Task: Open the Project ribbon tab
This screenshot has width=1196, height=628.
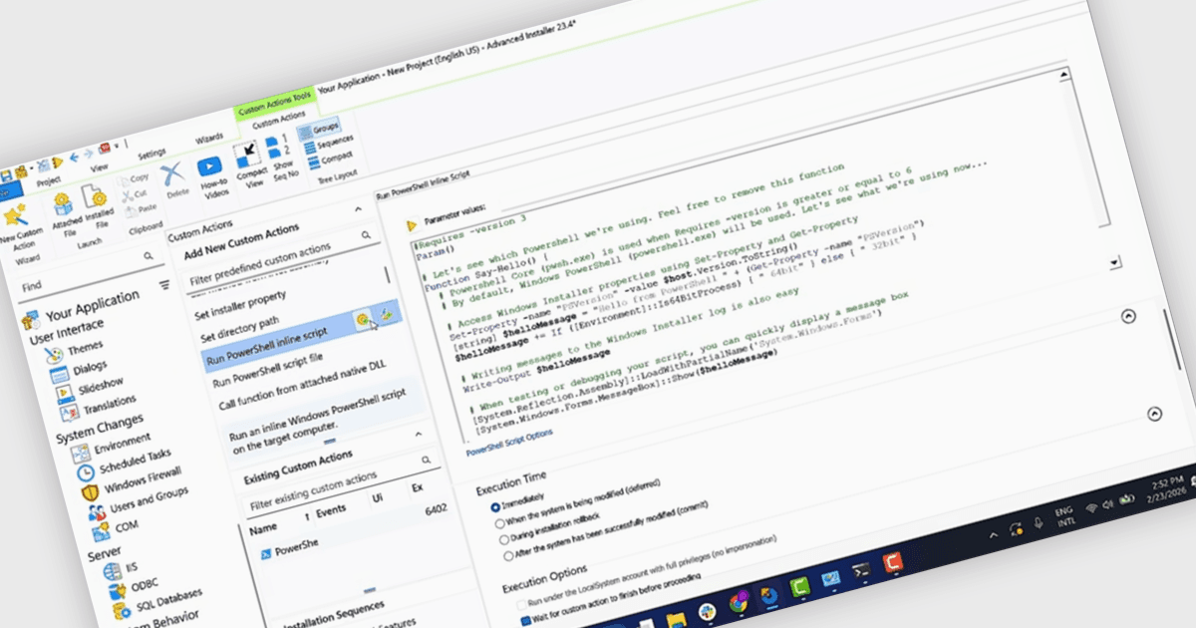Action: click(x=48, y=181)
